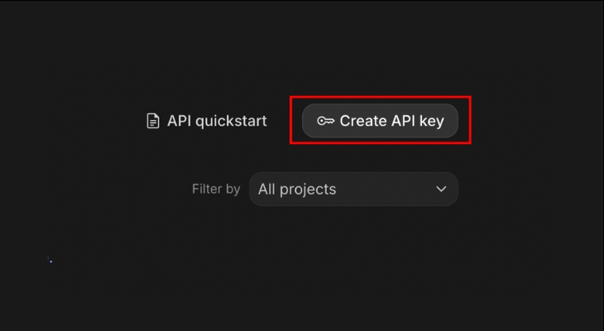Open quickstart guide via its page icon

[x=152, y=121]
